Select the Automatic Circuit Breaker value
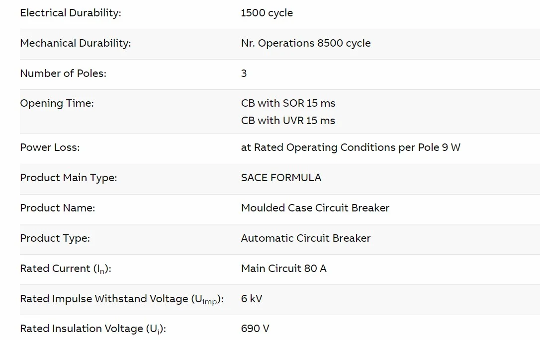Image resolution: width=540 pixels, height=340 pixels. [306, 239]
